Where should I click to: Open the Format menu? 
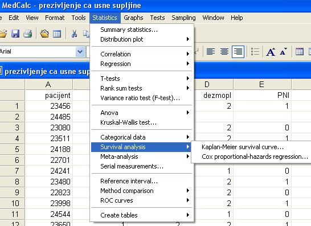[55, 18]
